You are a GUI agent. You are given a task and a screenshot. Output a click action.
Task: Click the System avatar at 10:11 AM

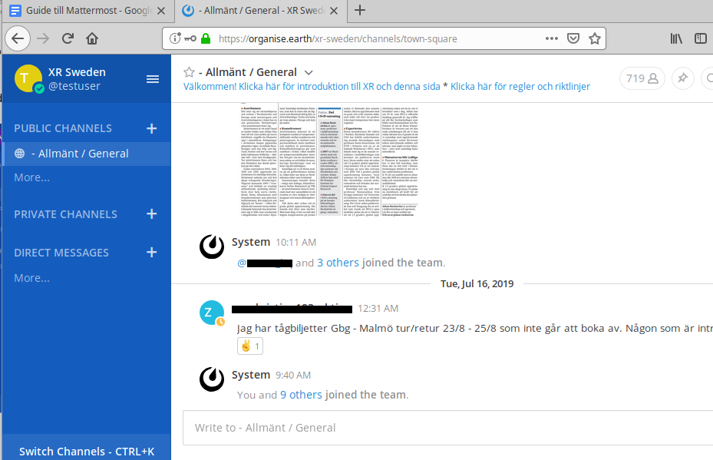[212, 247]
